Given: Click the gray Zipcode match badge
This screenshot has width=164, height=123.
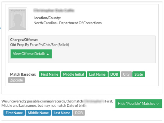Looking at the screenshot, I should [17, 80].
